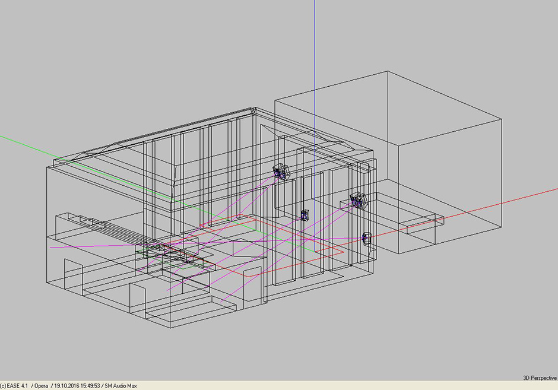
Task: Click the 'Opera' project name in status bar
Action: pyautogui.click(x=42, y=386)
